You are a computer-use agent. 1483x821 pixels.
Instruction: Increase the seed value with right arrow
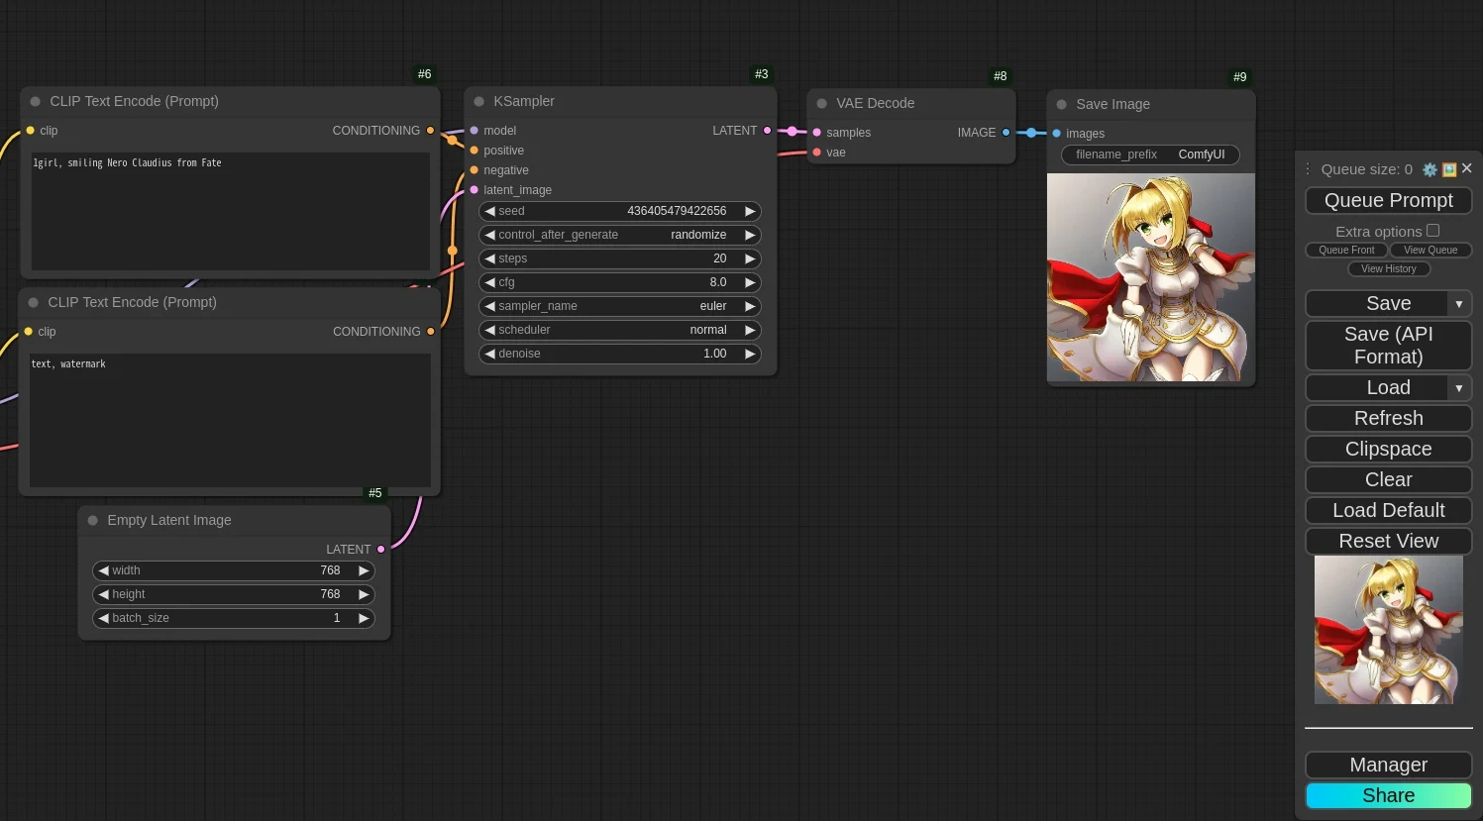click(x=750, y=211)
